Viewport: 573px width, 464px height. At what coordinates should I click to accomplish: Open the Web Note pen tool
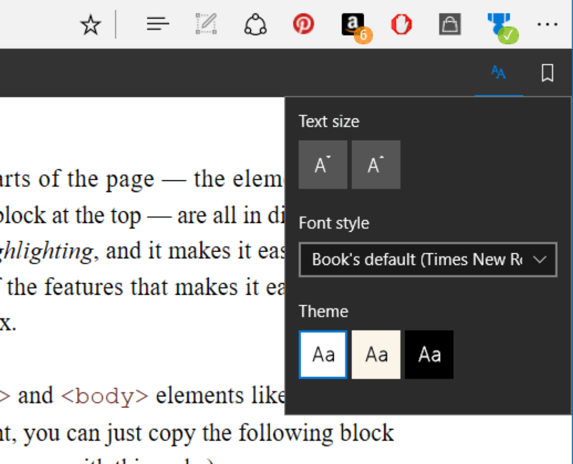tap(206, 25)
